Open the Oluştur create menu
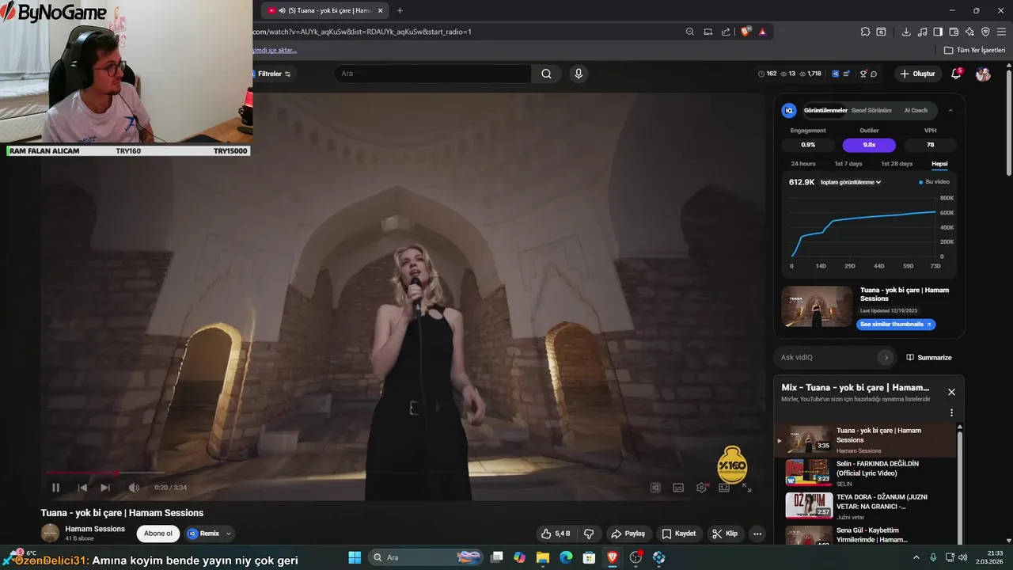The image size is (1013, 570). pyautogui.click(x=918, y=74)
